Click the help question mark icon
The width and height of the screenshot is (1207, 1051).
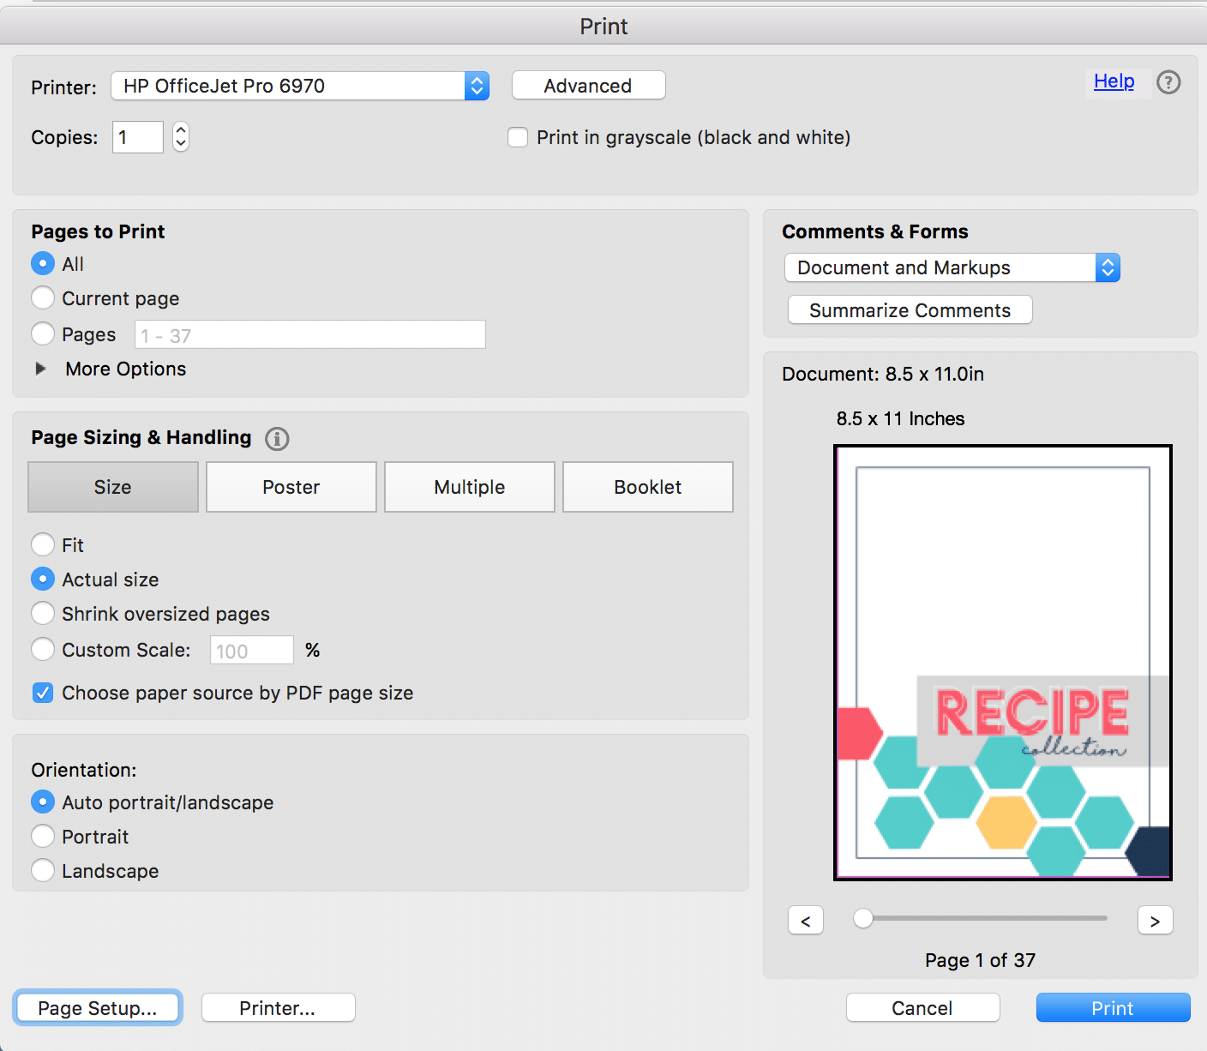pos(1168,82)
